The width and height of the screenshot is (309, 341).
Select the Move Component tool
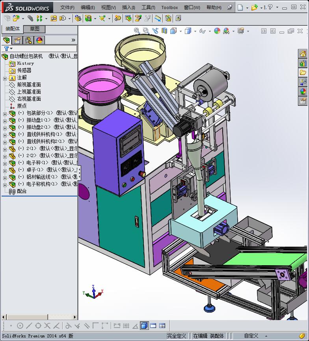point(63,18)
